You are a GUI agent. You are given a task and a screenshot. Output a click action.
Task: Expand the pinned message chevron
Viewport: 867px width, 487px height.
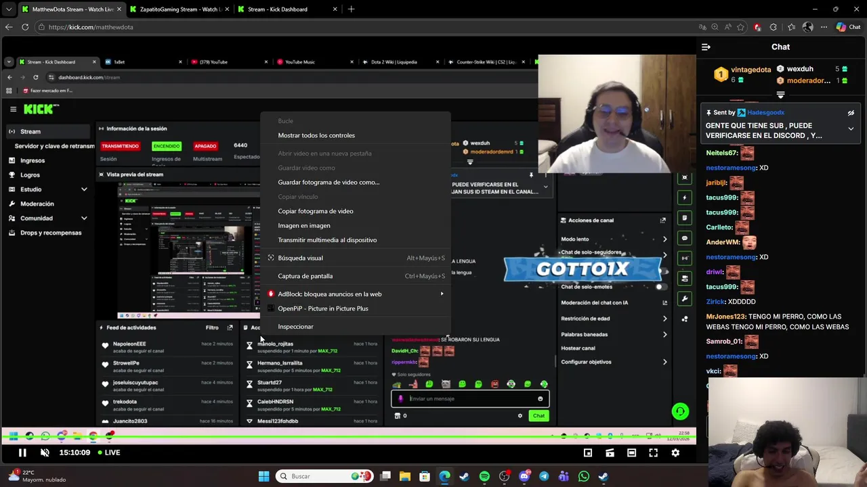point(851,129)
